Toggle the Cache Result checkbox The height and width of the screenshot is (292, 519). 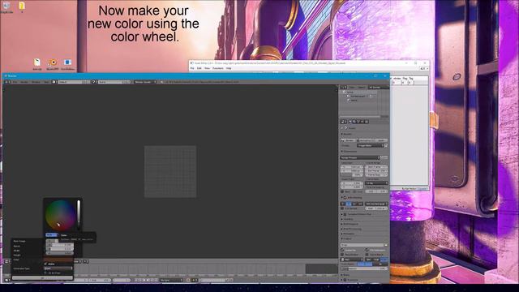pos(367,254)
